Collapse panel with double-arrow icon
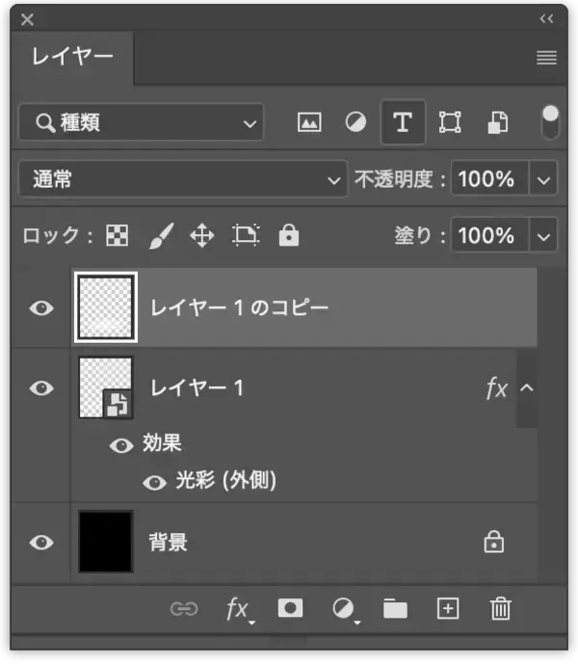 pos(546,18)
